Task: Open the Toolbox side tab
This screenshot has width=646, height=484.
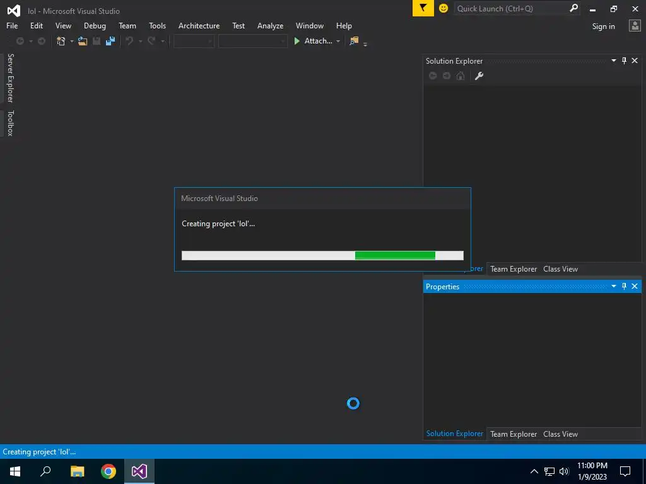Action: point(10,123)
